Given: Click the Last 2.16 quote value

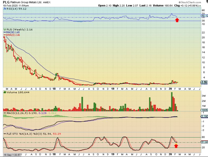Looking at the screenshot, I should point(146,6).
